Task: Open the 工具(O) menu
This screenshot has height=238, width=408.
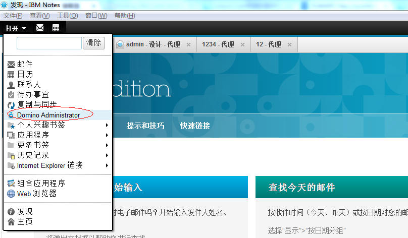Action: point(67,16)
